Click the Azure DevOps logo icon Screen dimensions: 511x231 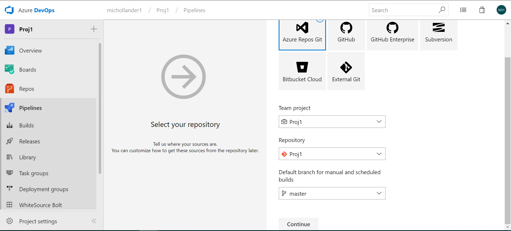(x=9, y=10)
